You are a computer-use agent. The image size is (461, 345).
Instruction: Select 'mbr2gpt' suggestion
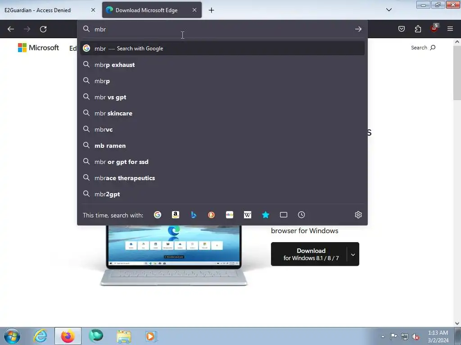[x=222, y=194]
